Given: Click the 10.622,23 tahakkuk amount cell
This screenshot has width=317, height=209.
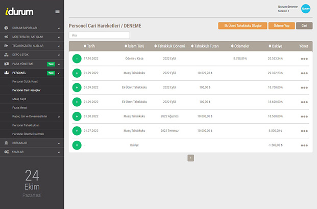Looking at the screenshot, I should (205, 73).
